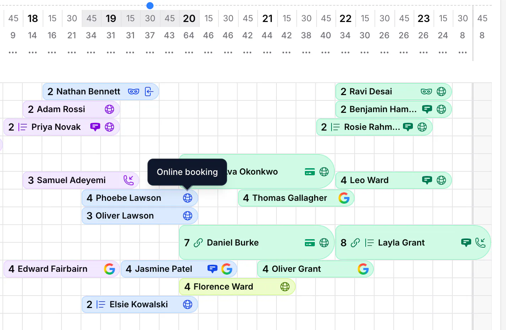Click the globe icon on Florence Ward's booking

[x=285, y=287]
